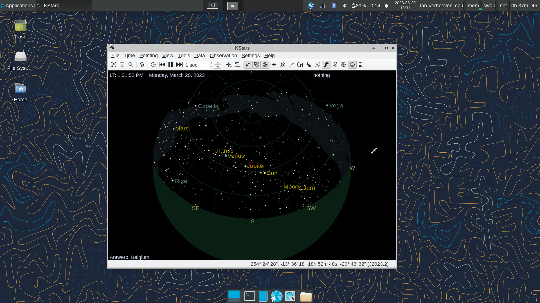Open the Set Geographic Location globe icon
Image resolution: width=540 pixels, height=303 pixels.
pos(142,65)
